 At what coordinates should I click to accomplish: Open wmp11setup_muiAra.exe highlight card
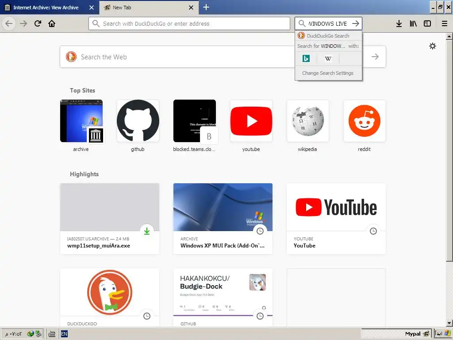pyautogui.click(x=110, y=219)
